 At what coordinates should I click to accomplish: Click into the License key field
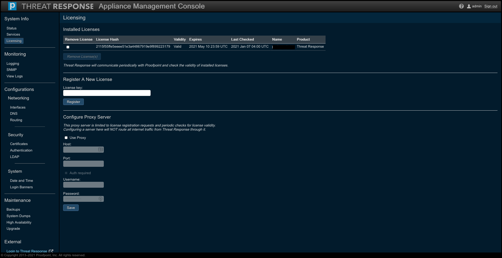tap(107, 93)
